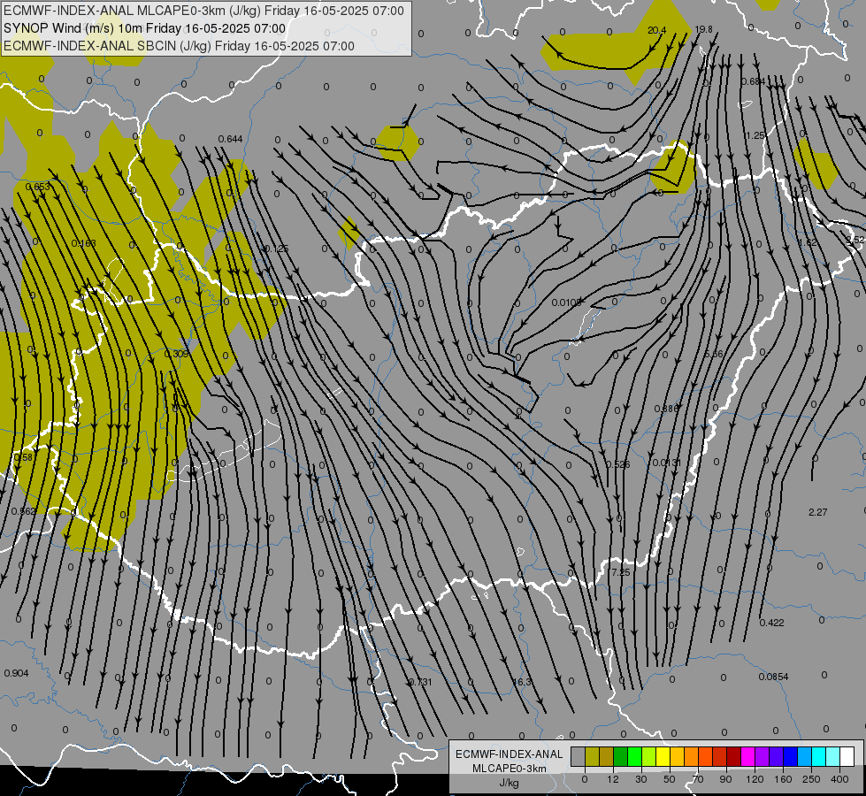
Task: Click the map value 0.526
Action: pos(618,464)
